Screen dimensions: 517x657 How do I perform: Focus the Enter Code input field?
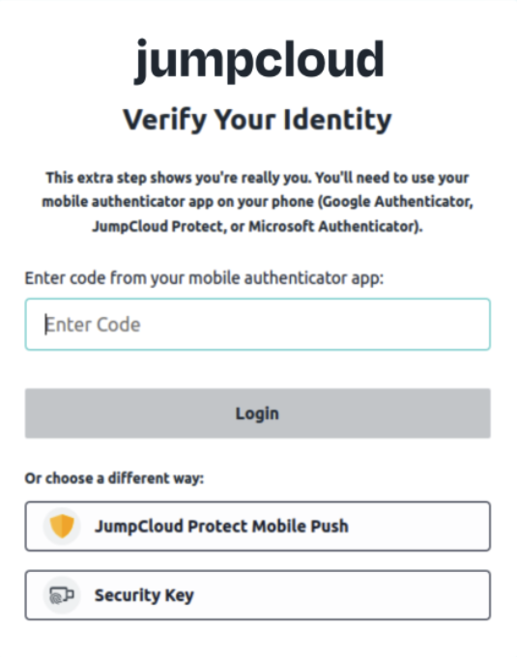(258, 325)
